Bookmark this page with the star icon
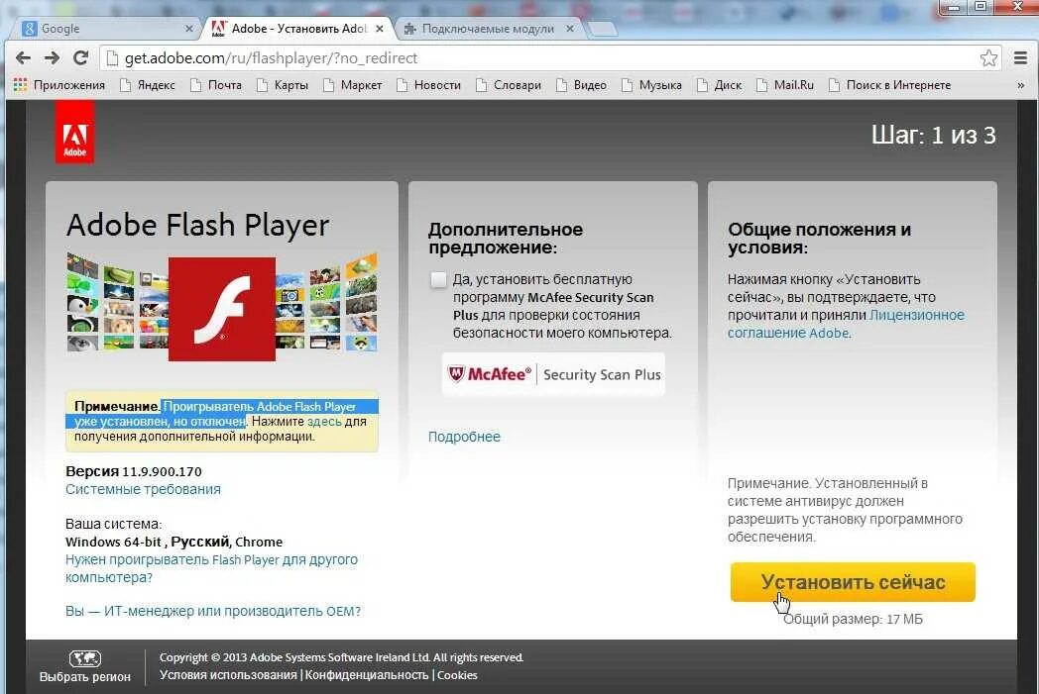The width and height of the screenshot is (1039, 694). pos(988,58)
